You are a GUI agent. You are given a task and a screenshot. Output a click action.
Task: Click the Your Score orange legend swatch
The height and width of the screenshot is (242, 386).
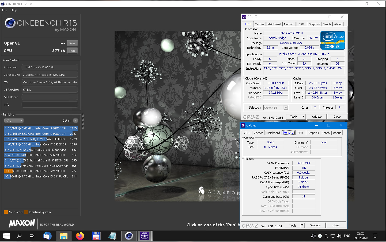(6, 212)
